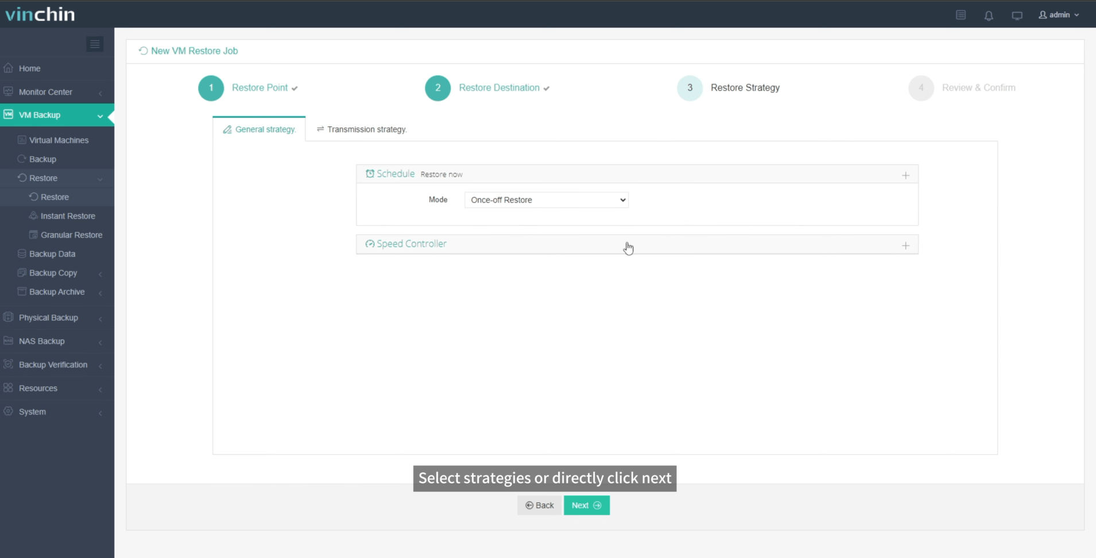Expand Backup Archive menu
The width and height of the screenshot is (1096, 558).
tap(57, 292)
